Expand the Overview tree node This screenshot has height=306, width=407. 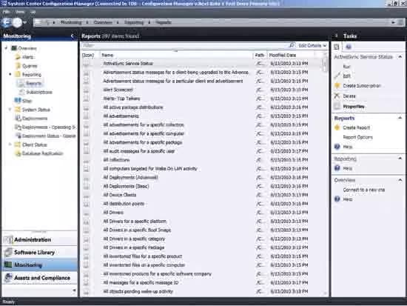[x=6, y=48]
